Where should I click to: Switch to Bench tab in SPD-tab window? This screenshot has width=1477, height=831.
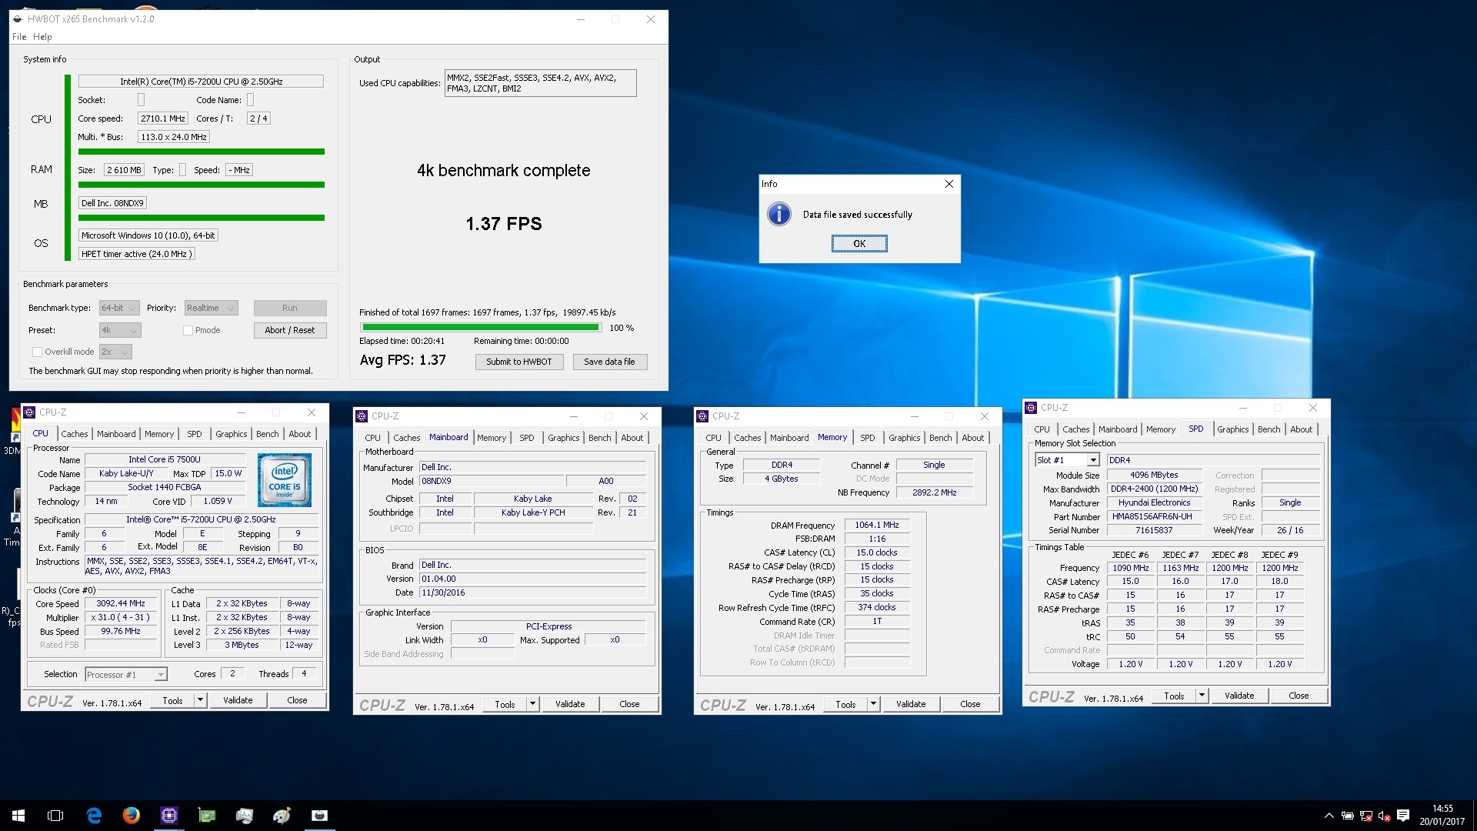(x=1269, y=429)
